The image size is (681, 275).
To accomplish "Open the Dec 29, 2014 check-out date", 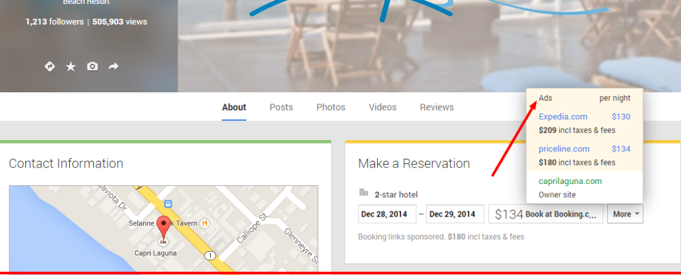I will pyautogui.click(x=455, y=214).
